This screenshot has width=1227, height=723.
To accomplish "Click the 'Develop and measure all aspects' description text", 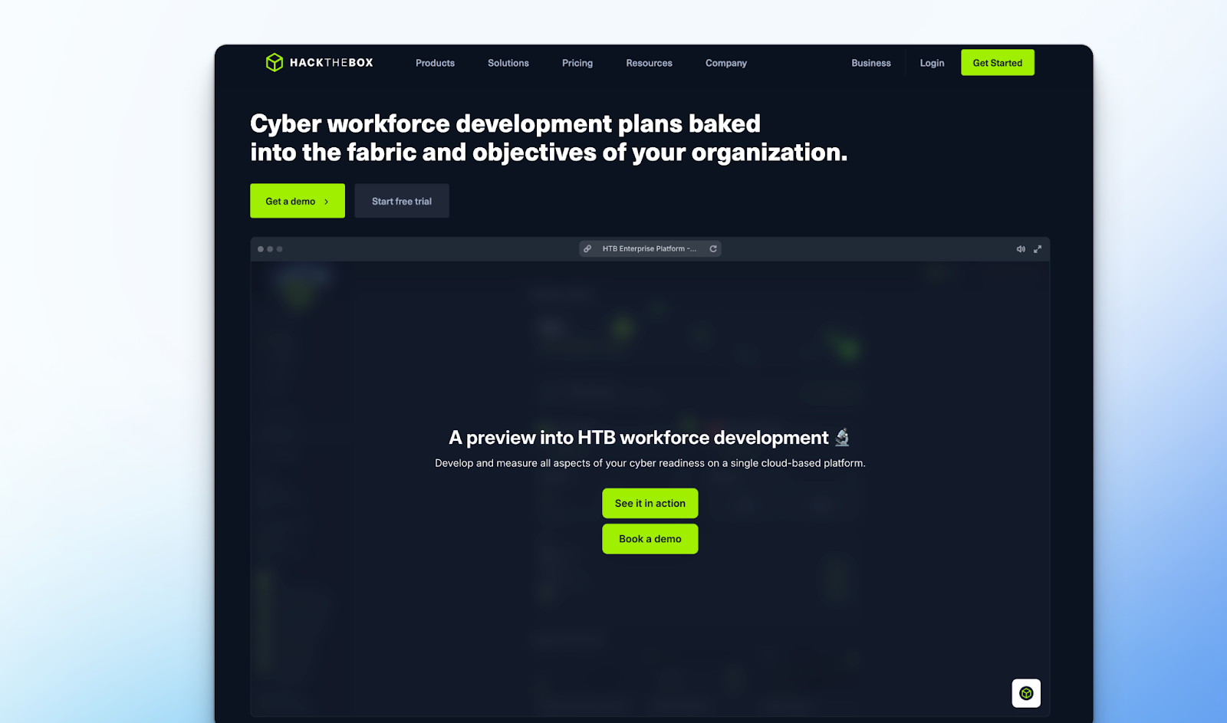I will coord(650,463).
